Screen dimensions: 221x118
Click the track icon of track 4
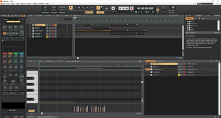[33, 34]
